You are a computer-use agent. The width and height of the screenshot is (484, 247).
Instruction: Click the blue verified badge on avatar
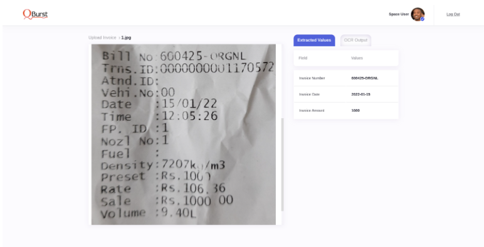[423, 19]
